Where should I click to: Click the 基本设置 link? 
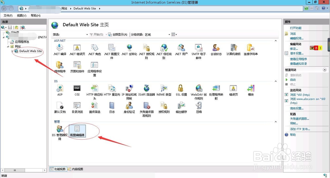click(297, 54)
